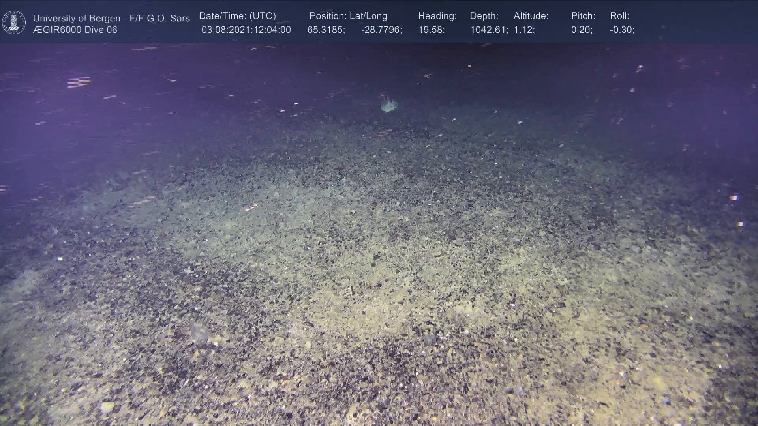Select the longitude value -28.7796
The image size is (758, 426).
click(381, 30)
